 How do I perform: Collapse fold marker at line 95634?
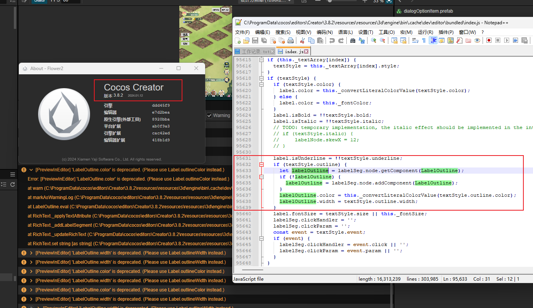262,177
